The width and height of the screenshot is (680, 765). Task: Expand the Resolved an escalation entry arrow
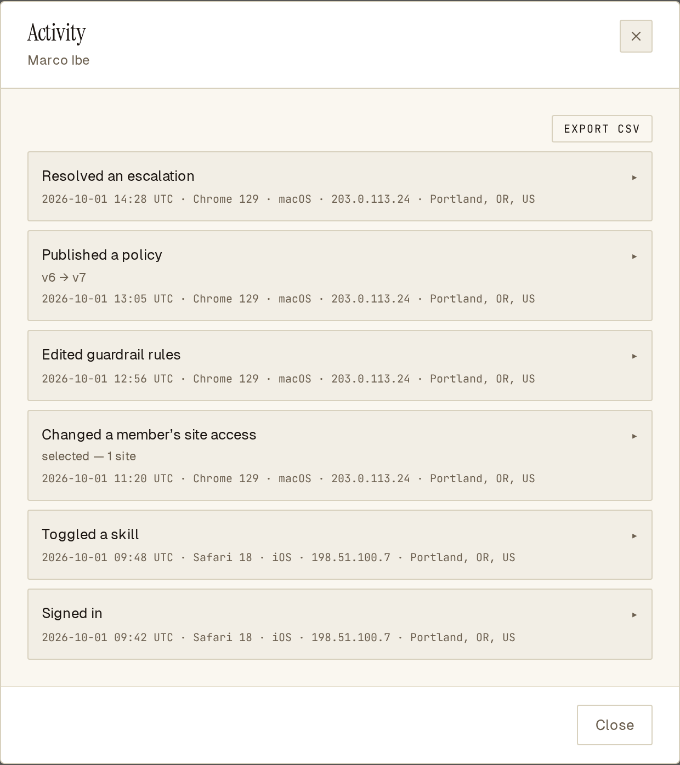(634, 178)
